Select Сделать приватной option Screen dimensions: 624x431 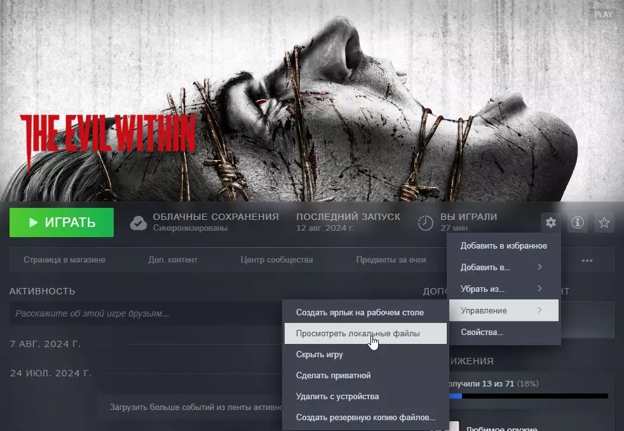365,375
